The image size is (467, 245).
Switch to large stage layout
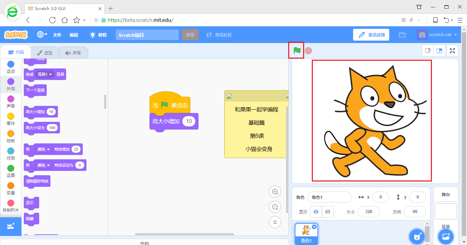click(x=440, y=51)
